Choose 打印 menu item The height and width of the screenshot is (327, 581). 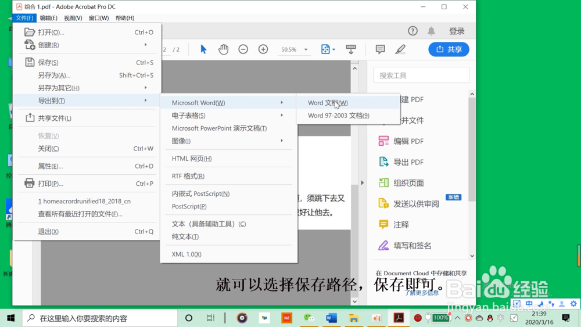pyautogui.click(x=87, y=184)
